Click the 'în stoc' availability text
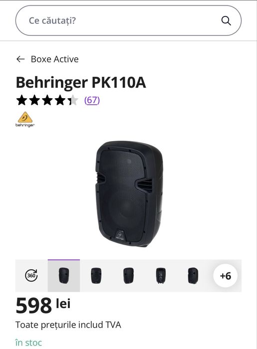The height and width of the screenshot is (349, 257). (28, 343)
